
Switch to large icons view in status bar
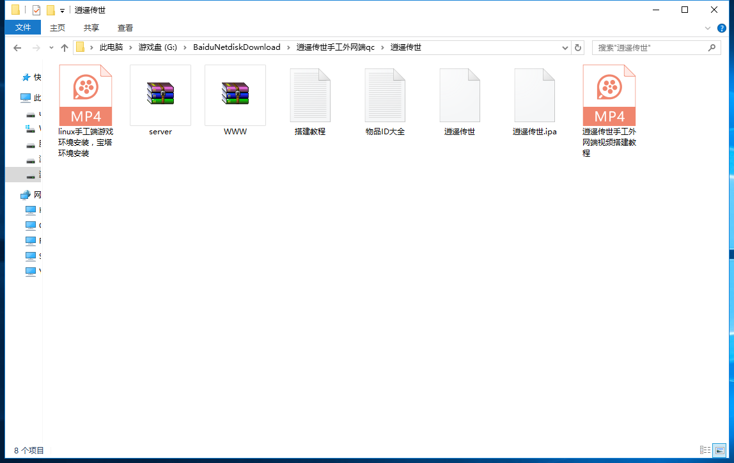(x=719, y=450)
